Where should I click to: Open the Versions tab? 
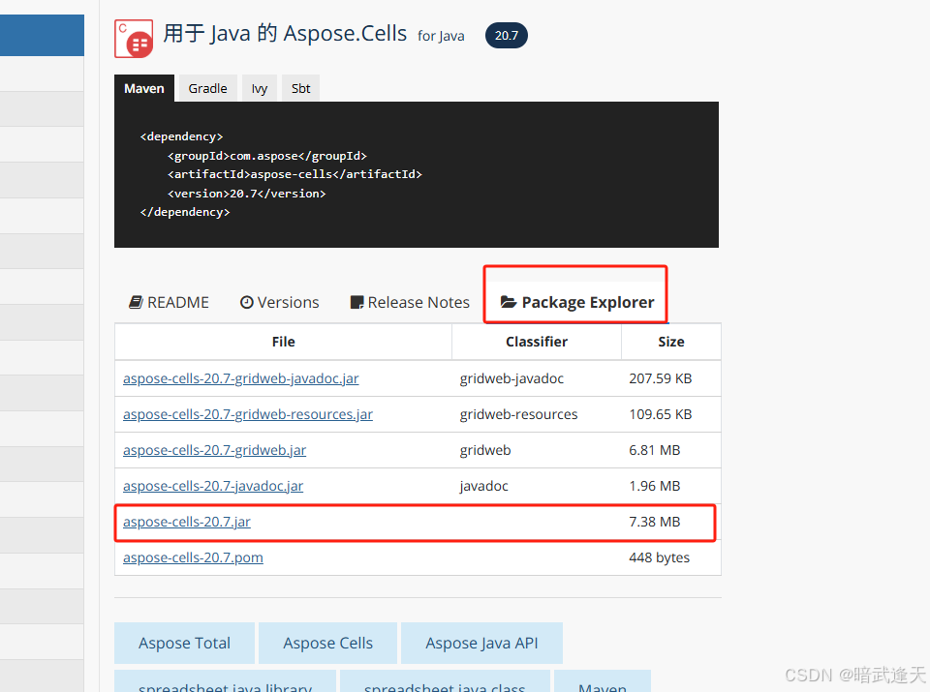(279, 302)
